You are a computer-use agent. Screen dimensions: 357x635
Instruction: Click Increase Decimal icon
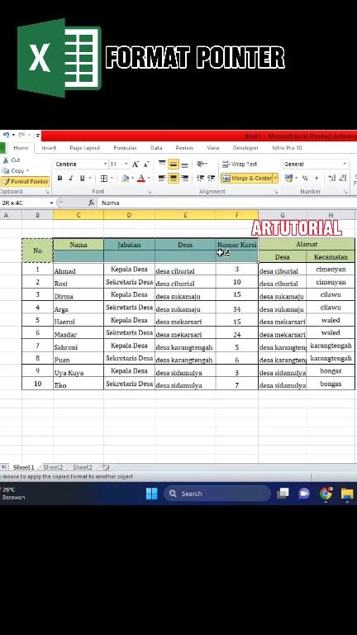(332, 179)
